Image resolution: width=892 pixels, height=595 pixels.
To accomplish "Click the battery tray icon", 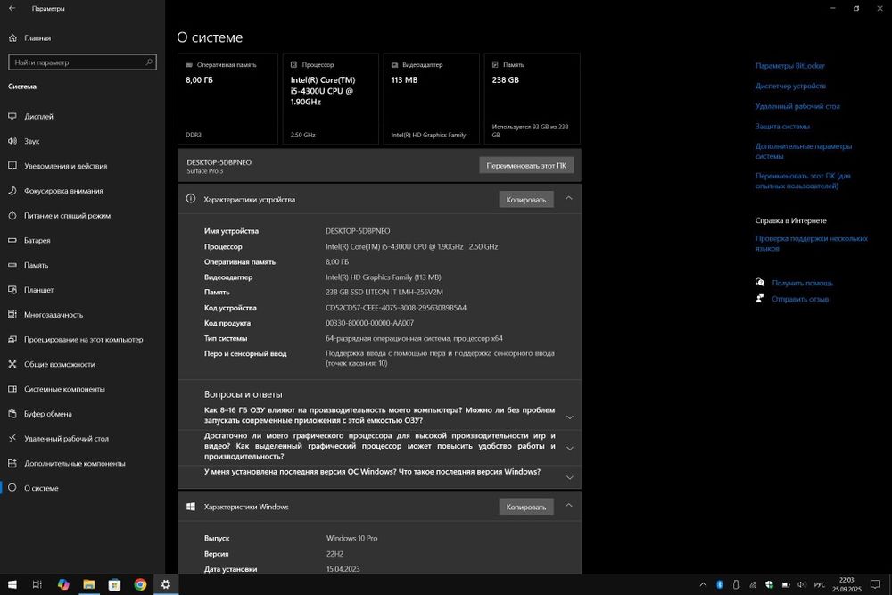I will (x=786, y=585).
